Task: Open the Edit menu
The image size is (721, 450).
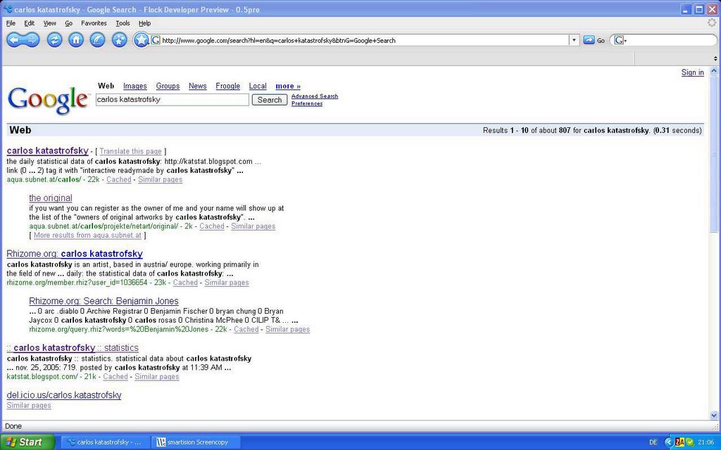Action: pyautogui.click(x=30, y=23)
